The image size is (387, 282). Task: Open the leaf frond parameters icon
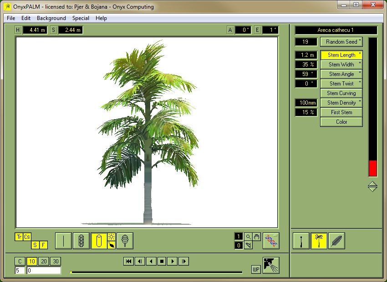pos(336,241)
